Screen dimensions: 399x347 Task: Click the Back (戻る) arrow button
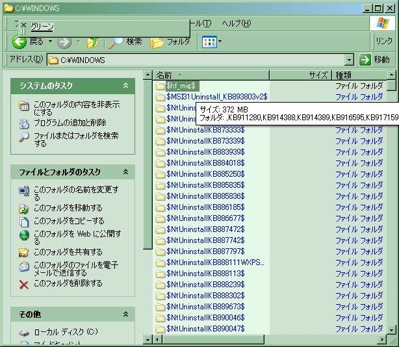click(x=19, y=42)
